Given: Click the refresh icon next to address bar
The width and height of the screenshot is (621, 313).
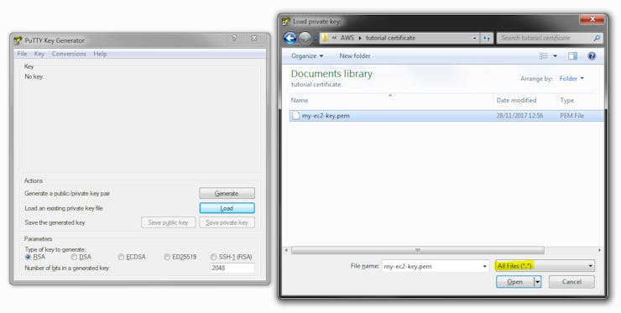Looking at the screenshot, I should point(487,38).
